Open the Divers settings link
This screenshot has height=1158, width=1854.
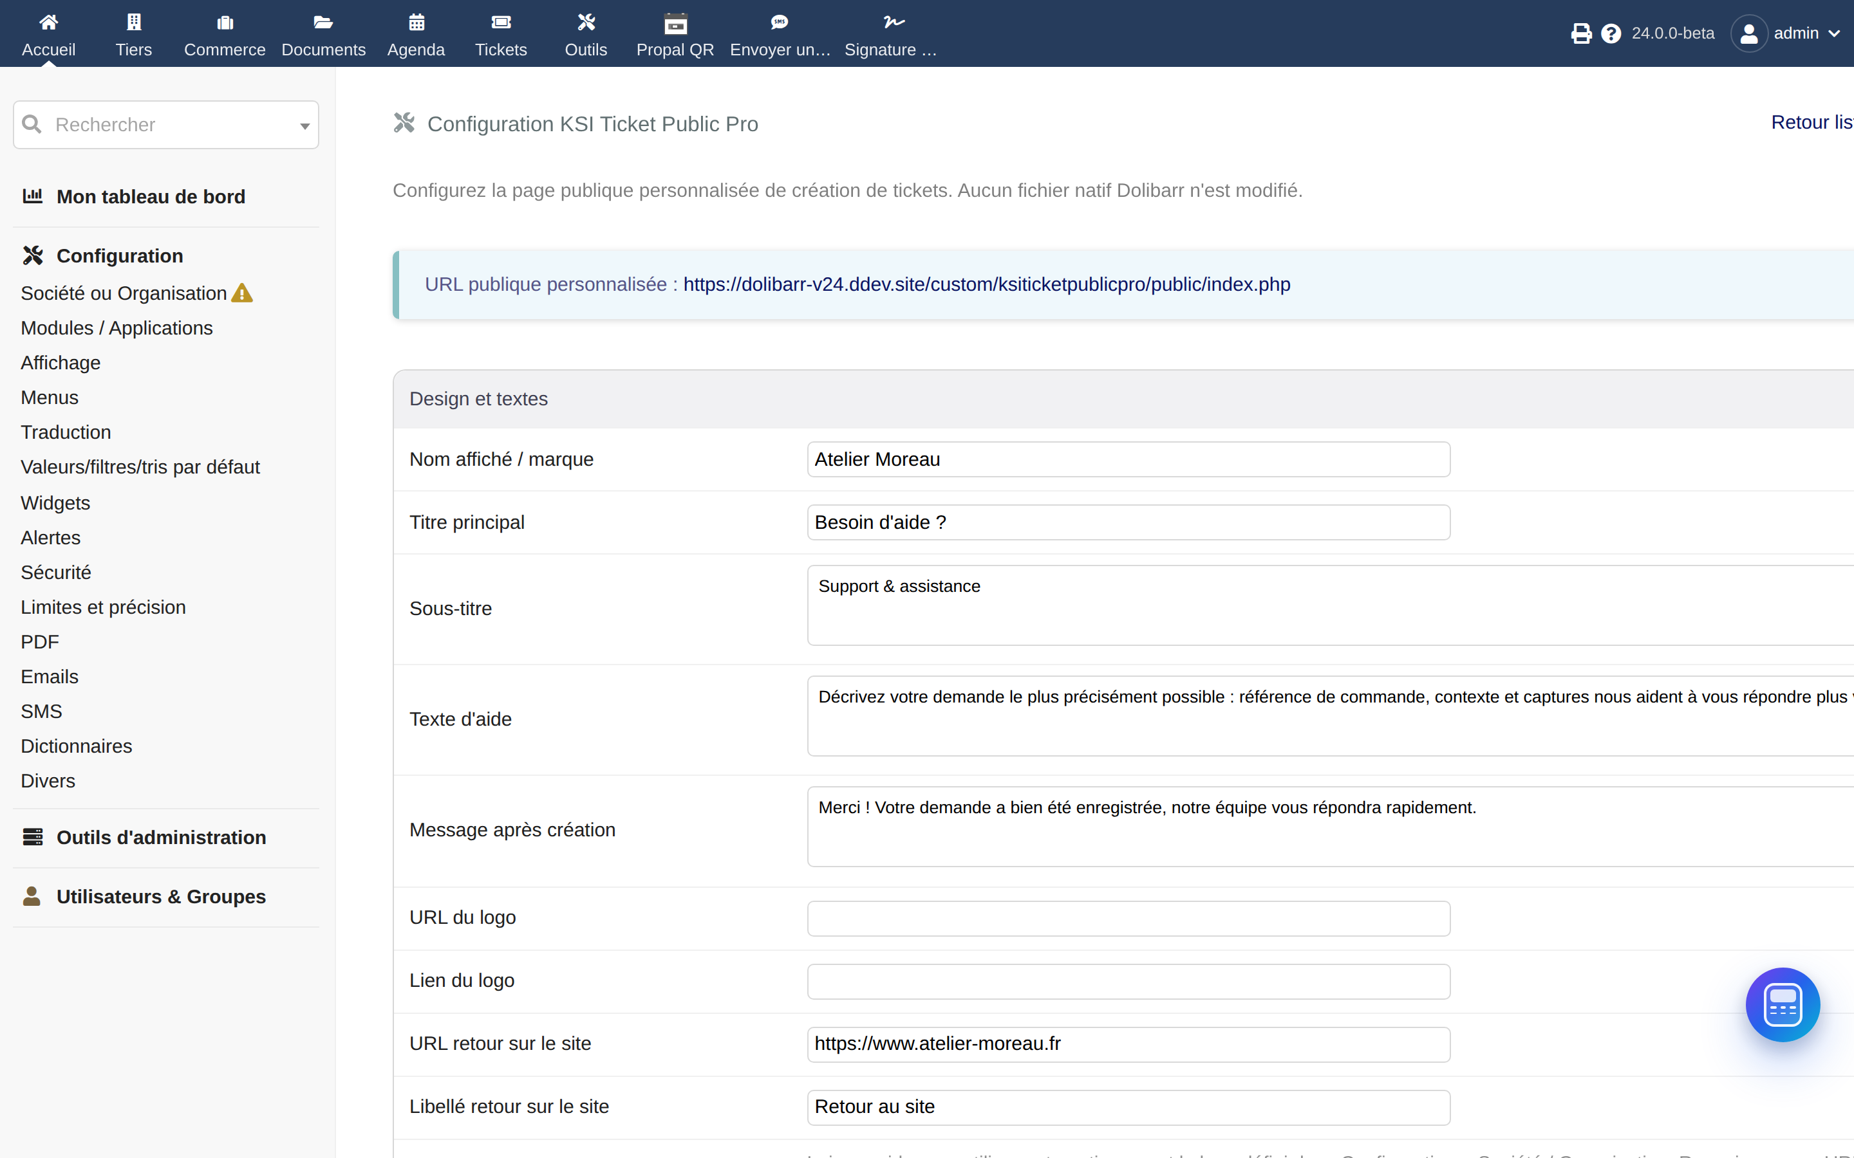tap(48, 781)
